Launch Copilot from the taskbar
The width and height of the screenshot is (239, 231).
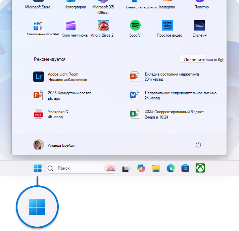coord(141,168)
